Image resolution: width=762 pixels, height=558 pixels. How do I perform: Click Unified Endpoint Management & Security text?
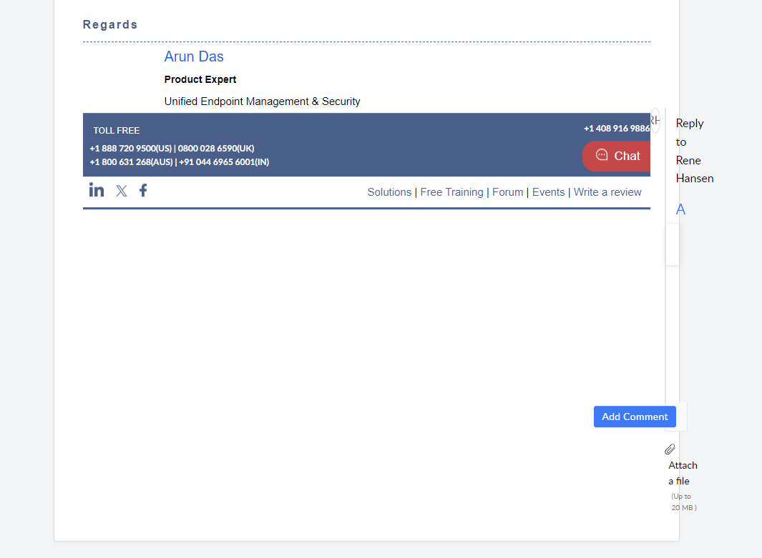click(262, 101)
